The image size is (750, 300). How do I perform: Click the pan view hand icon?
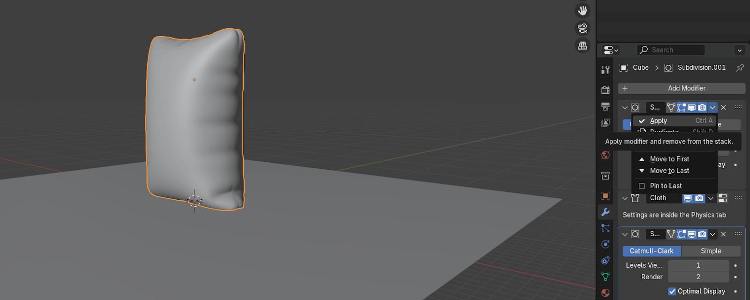583,10
